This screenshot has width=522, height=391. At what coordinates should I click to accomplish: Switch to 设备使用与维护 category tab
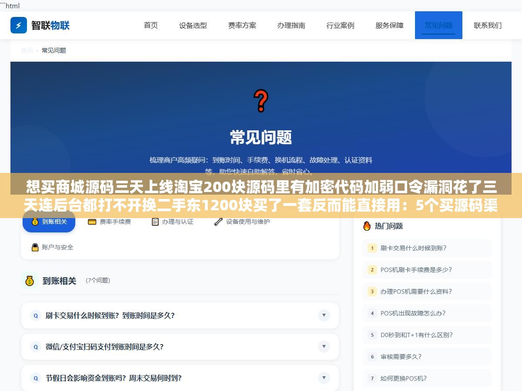point(242,222)
